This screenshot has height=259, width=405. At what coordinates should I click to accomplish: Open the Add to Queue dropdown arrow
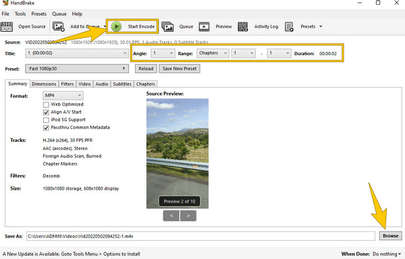(105, 26)
